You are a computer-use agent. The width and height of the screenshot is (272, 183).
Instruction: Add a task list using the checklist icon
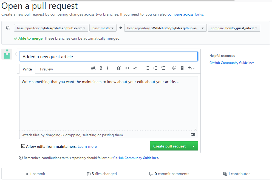163,68
